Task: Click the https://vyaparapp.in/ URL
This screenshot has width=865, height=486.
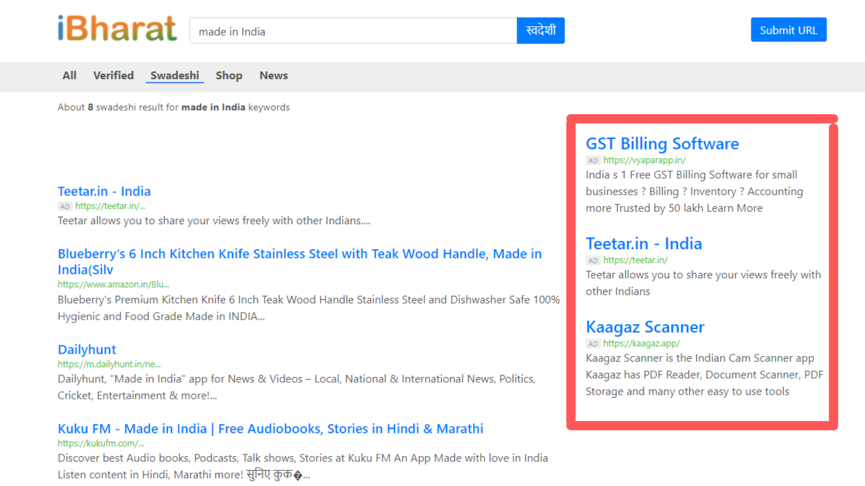Action: click(x=645, y=160)
